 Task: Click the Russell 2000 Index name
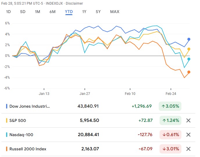[x=28, y=149]
